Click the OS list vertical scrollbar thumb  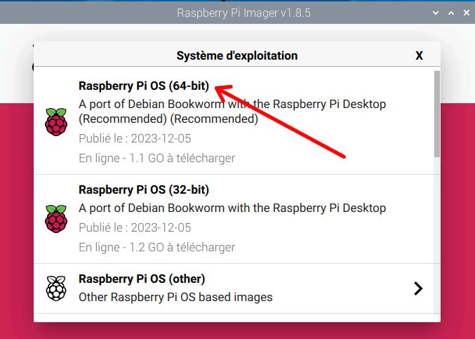437,114
